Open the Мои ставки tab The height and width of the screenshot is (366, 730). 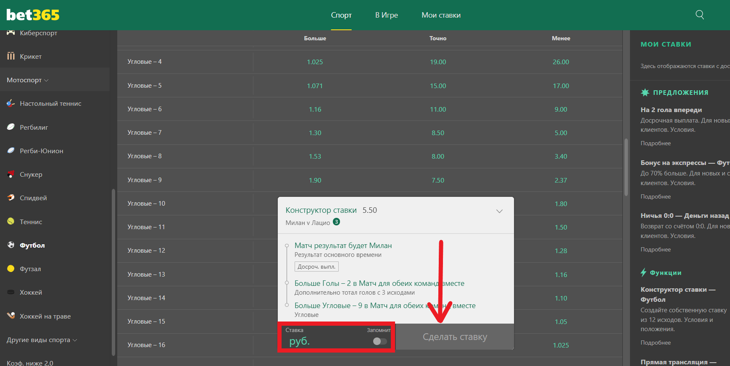click(x=441, y=15)
